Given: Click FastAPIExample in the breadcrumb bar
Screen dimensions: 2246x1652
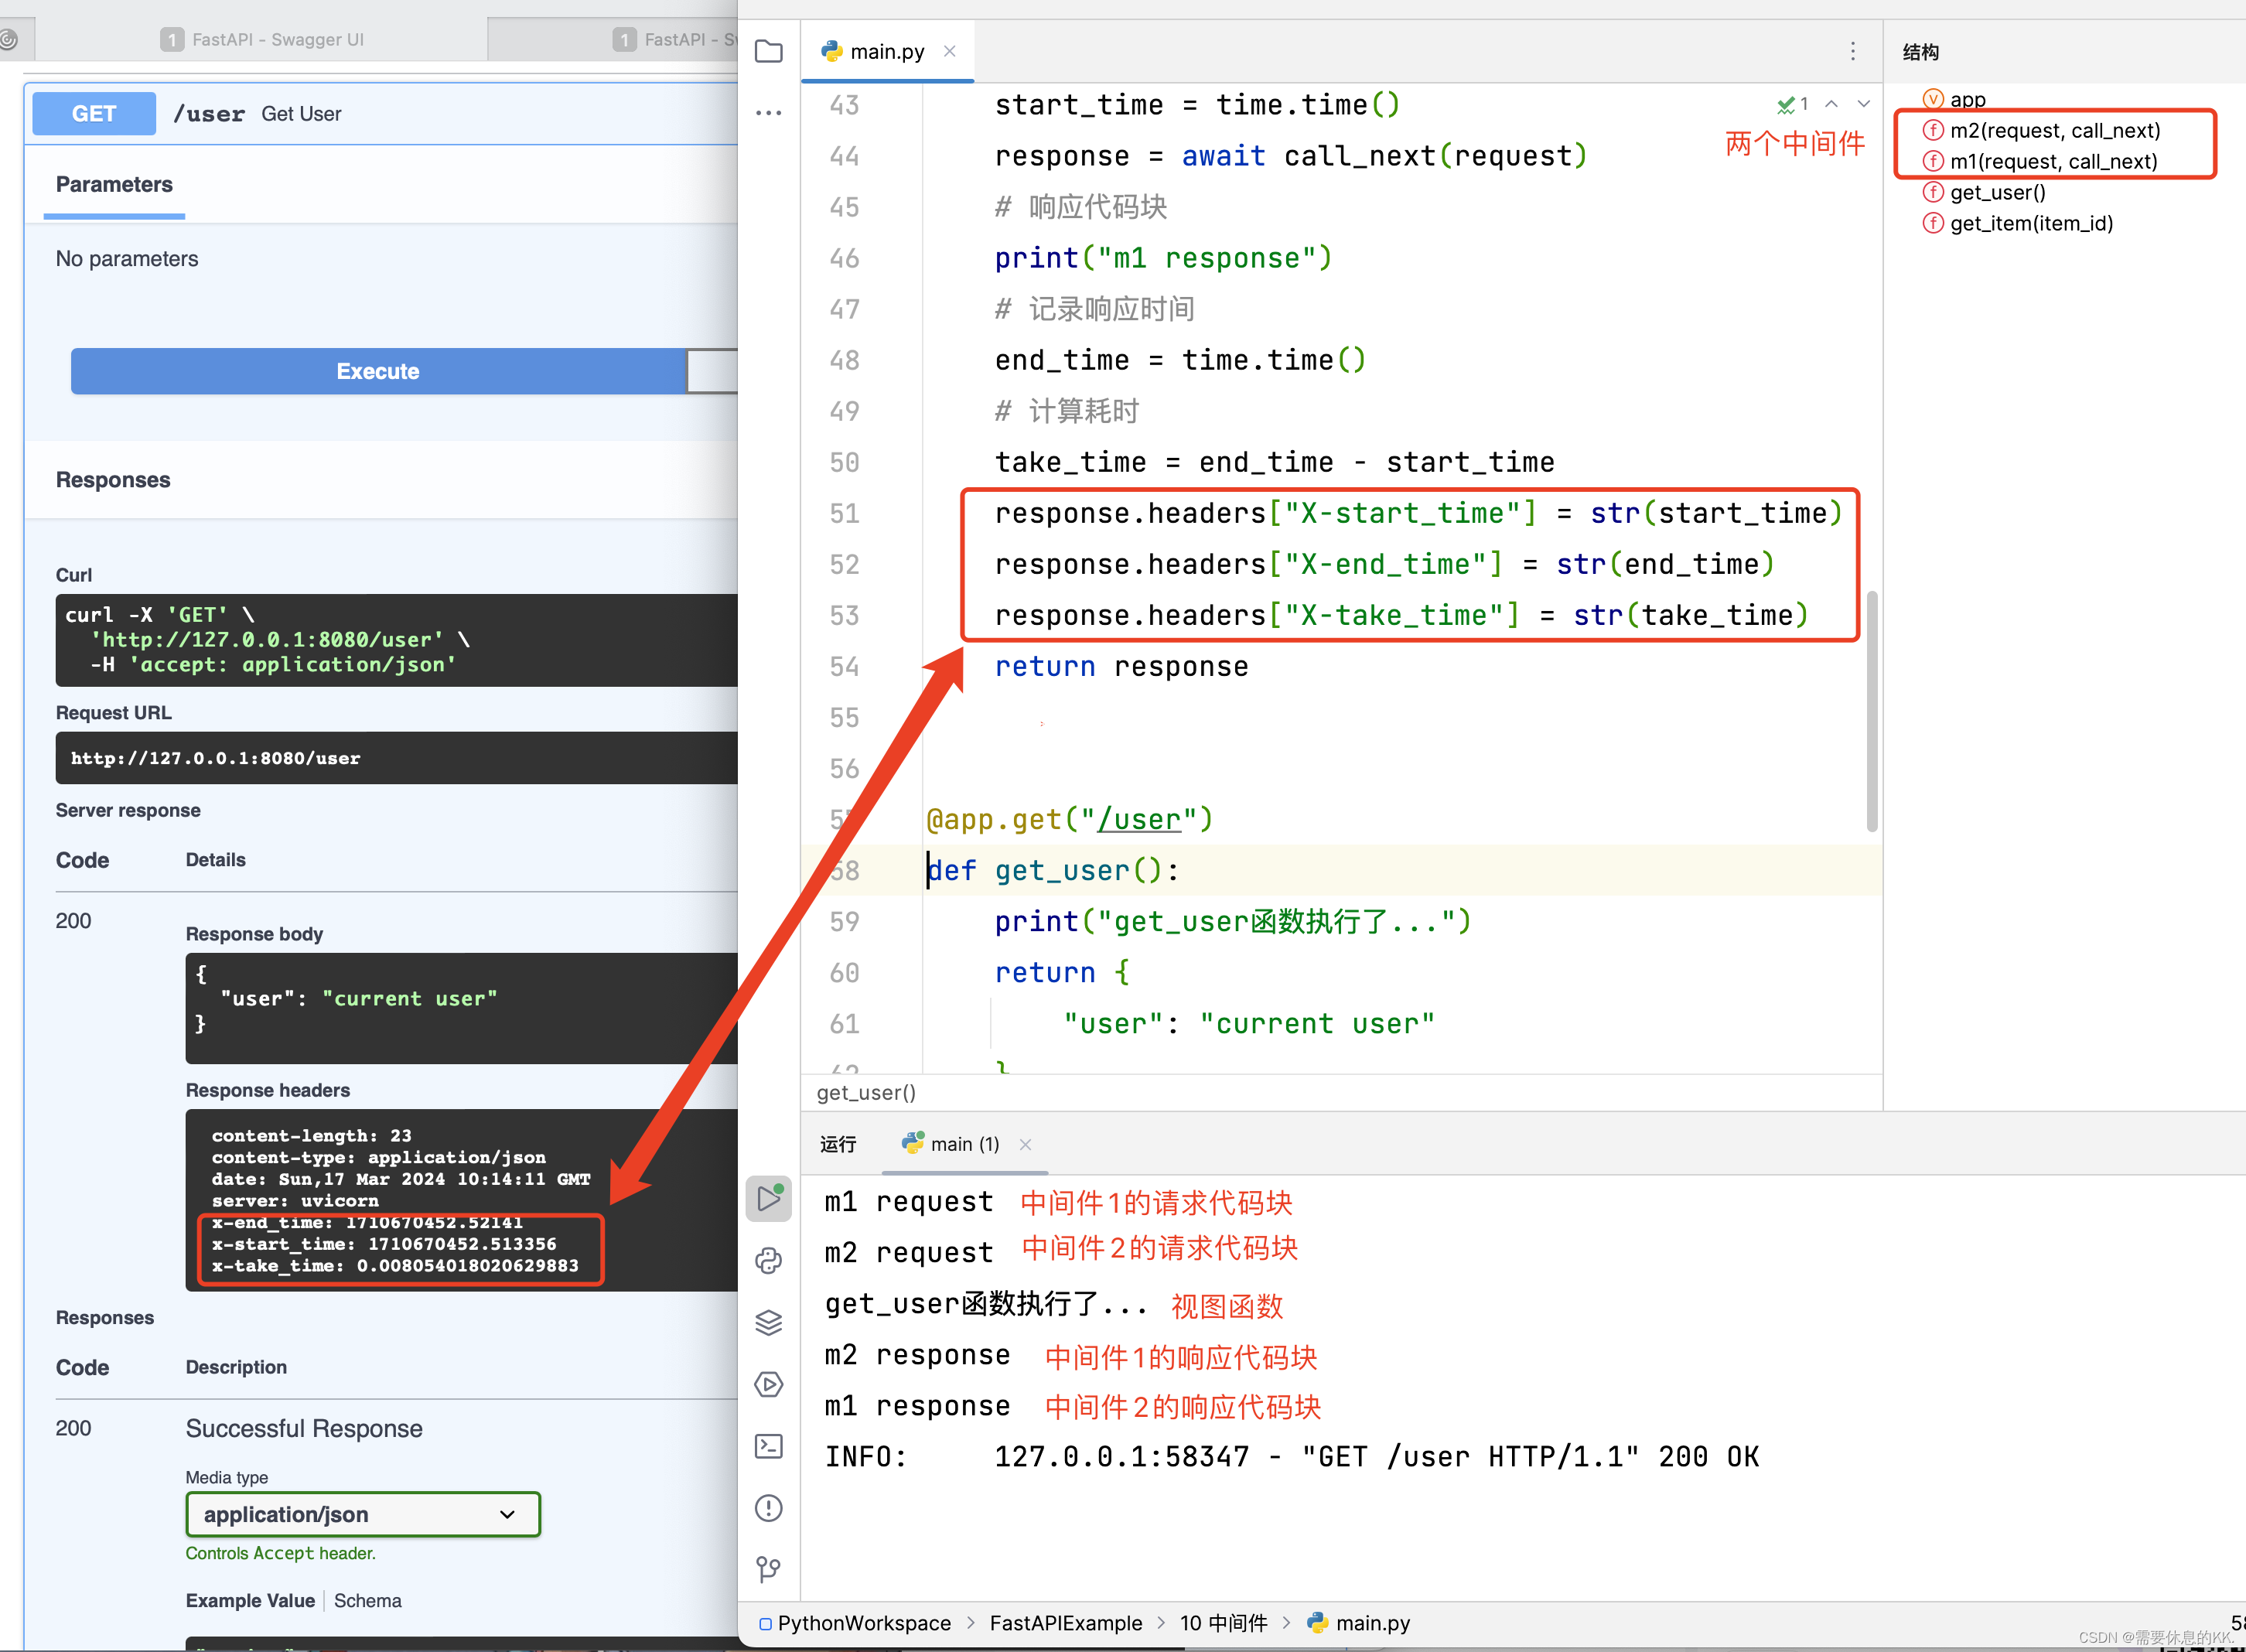Looking at the screenshot, I should coord(1066,1623).
